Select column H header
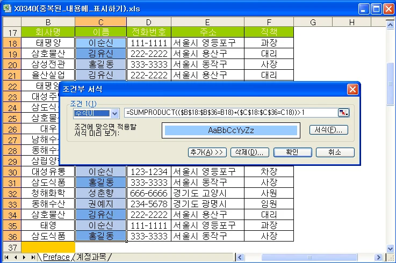 pos(352,22)
